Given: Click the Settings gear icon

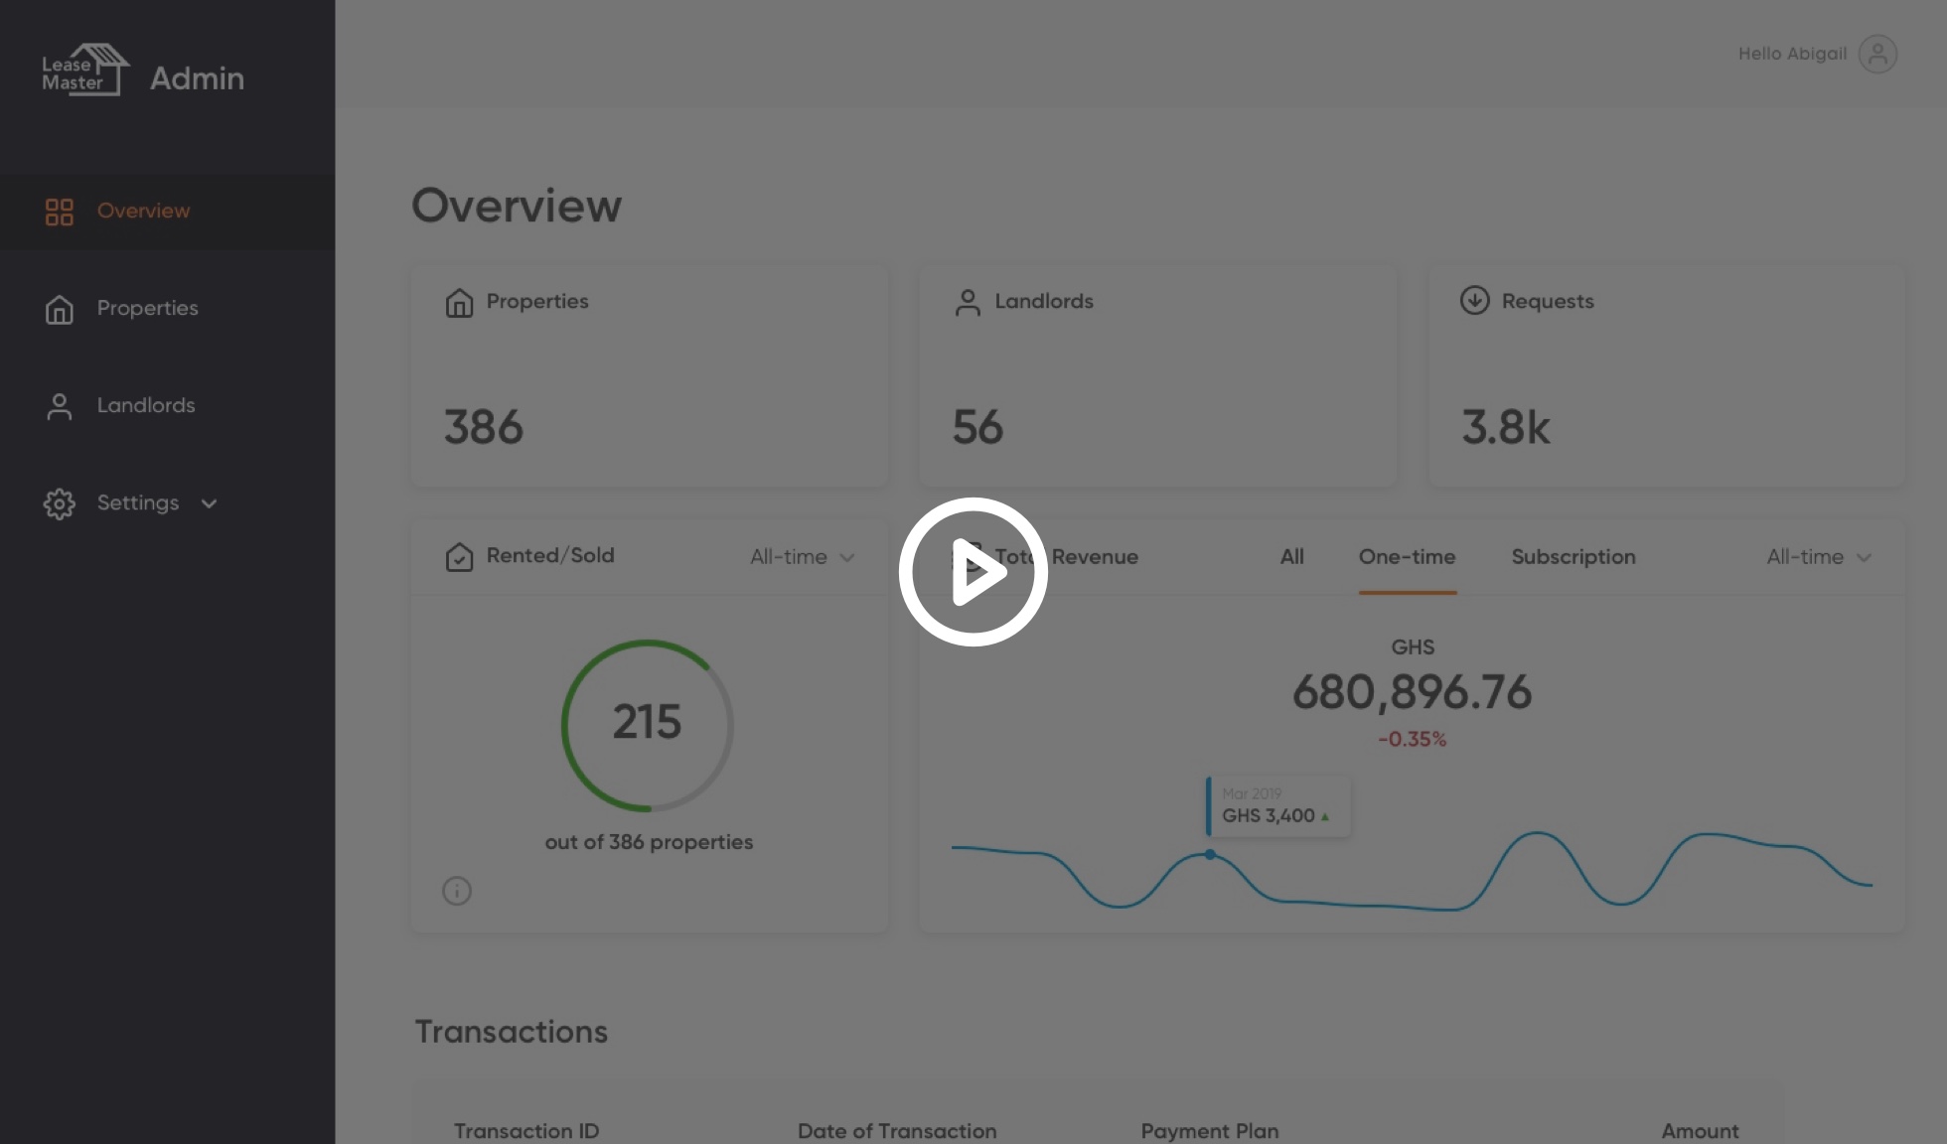Looking at the screenshot, I should (x=60, y=503).
